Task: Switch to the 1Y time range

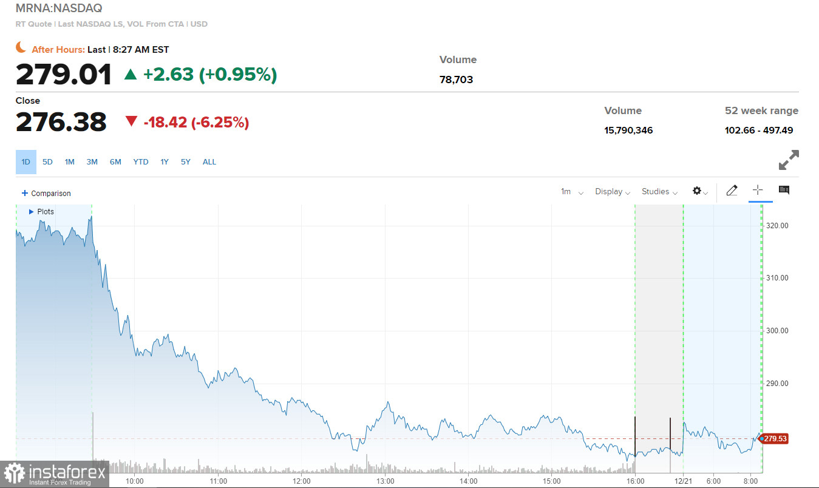Action: [x=165, y=162]
